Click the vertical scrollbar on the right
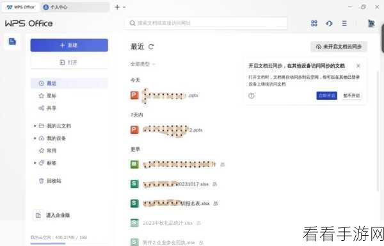384x246 pixels. click(x=378, y=130)
